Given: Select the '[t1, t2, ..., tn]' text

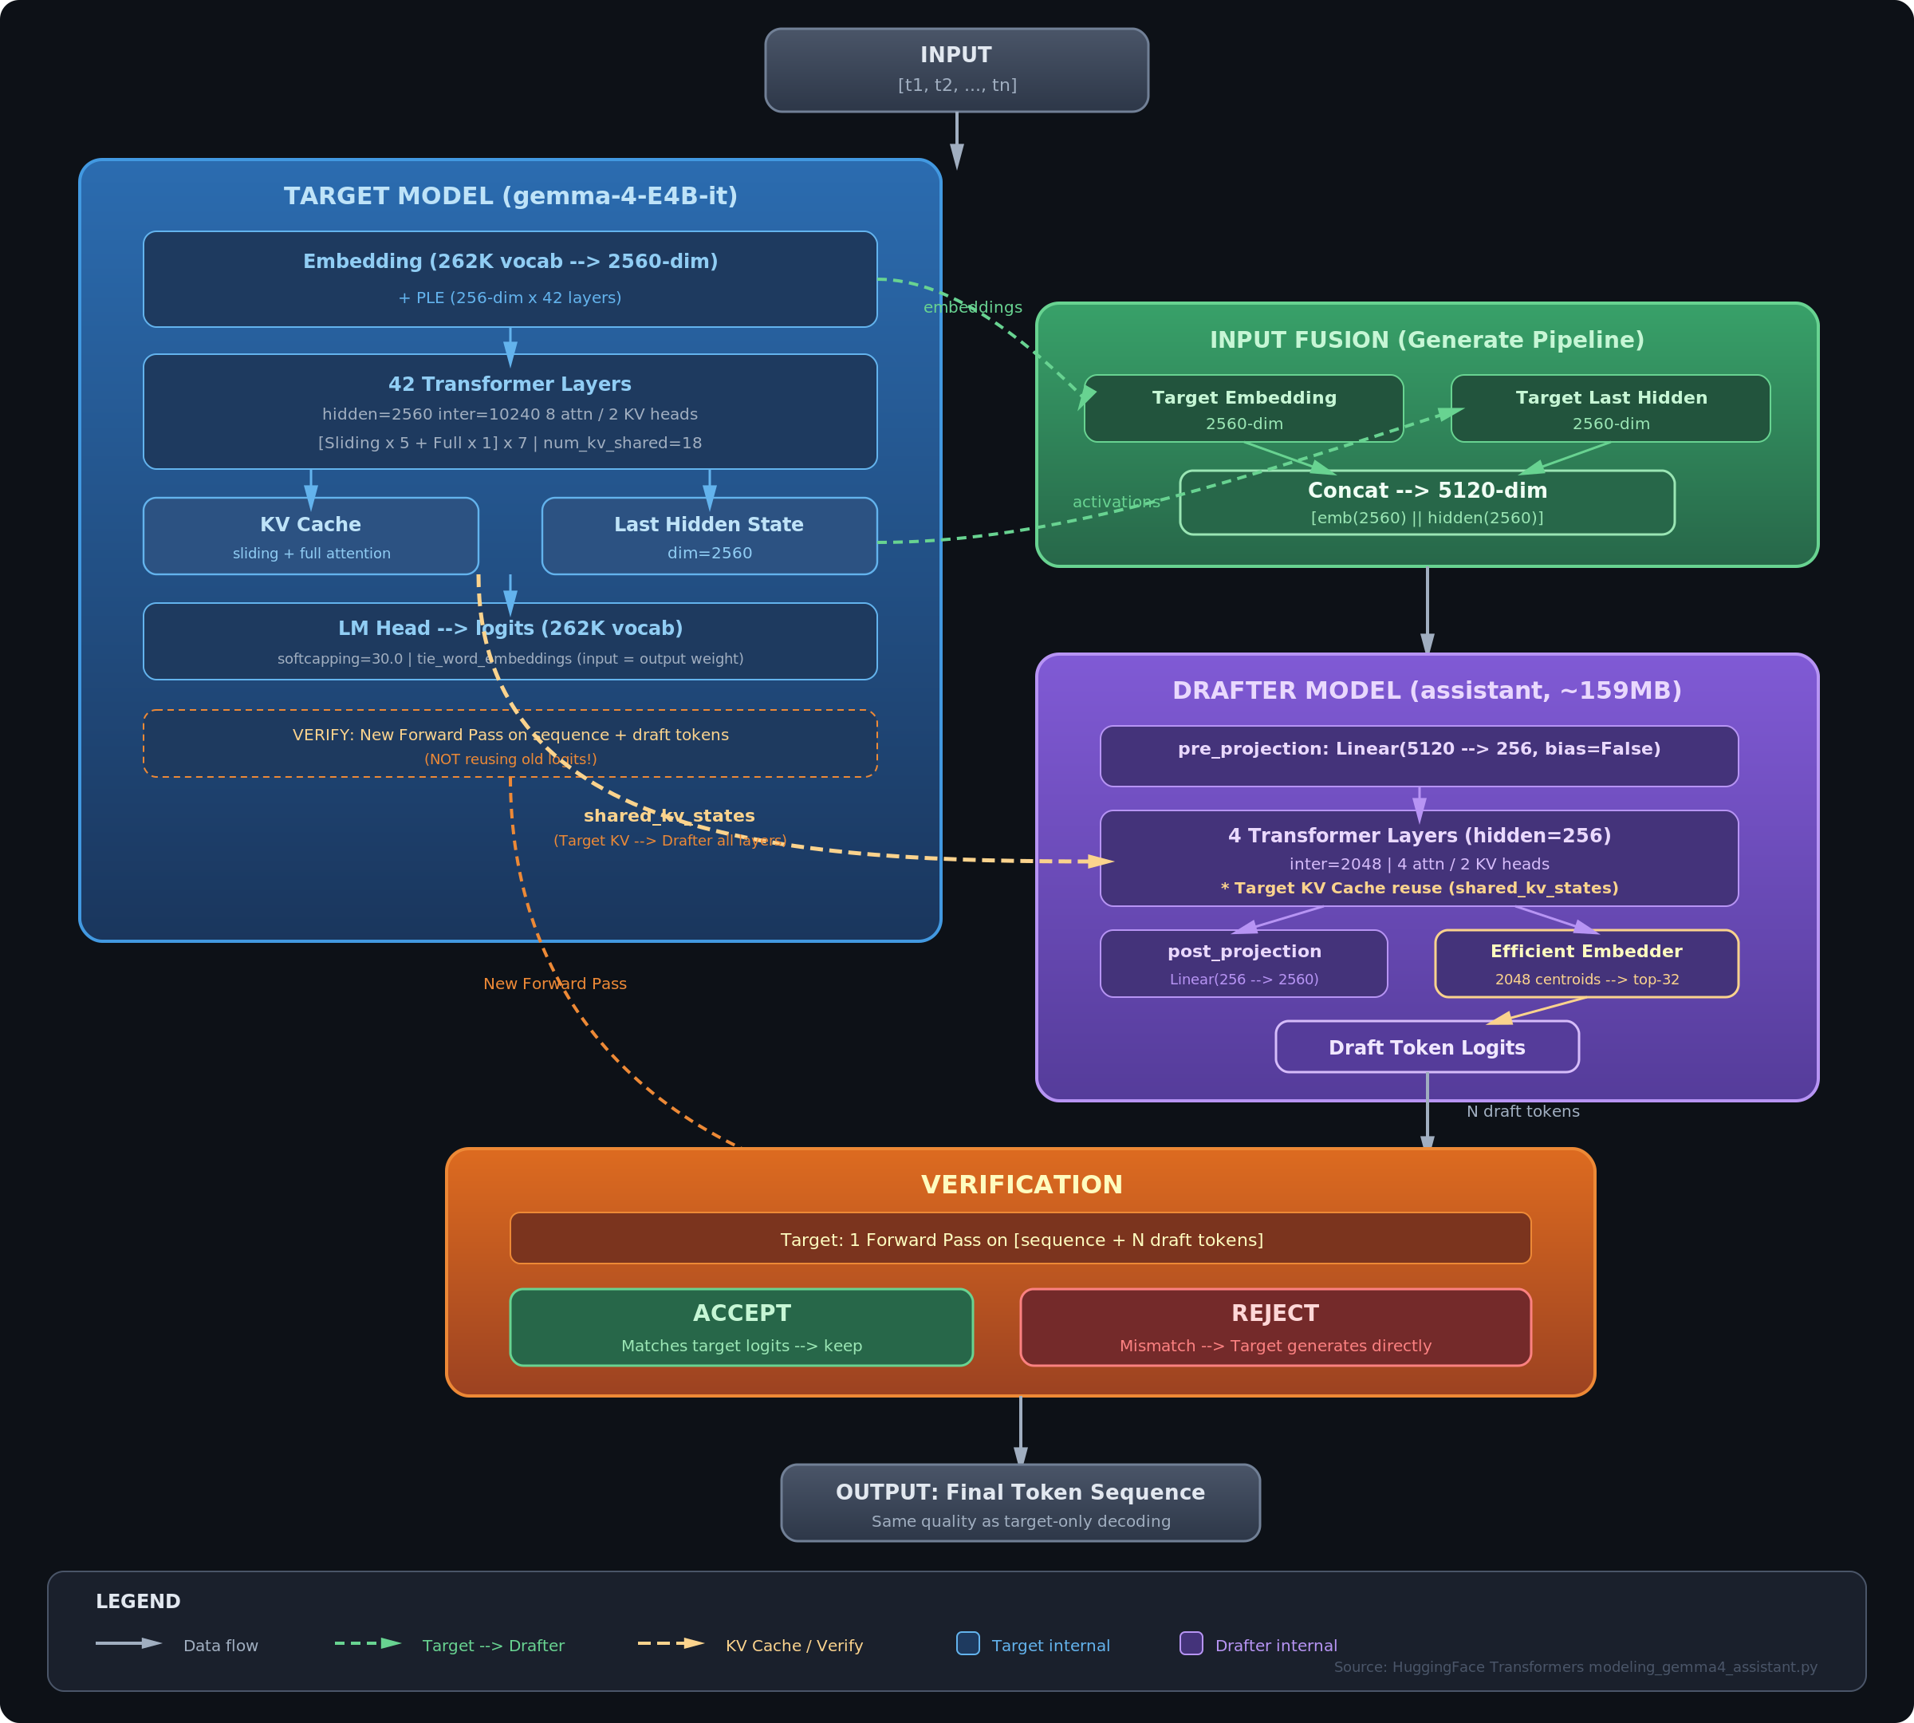Looking at the screenshot, I should [x=957, y=85].
